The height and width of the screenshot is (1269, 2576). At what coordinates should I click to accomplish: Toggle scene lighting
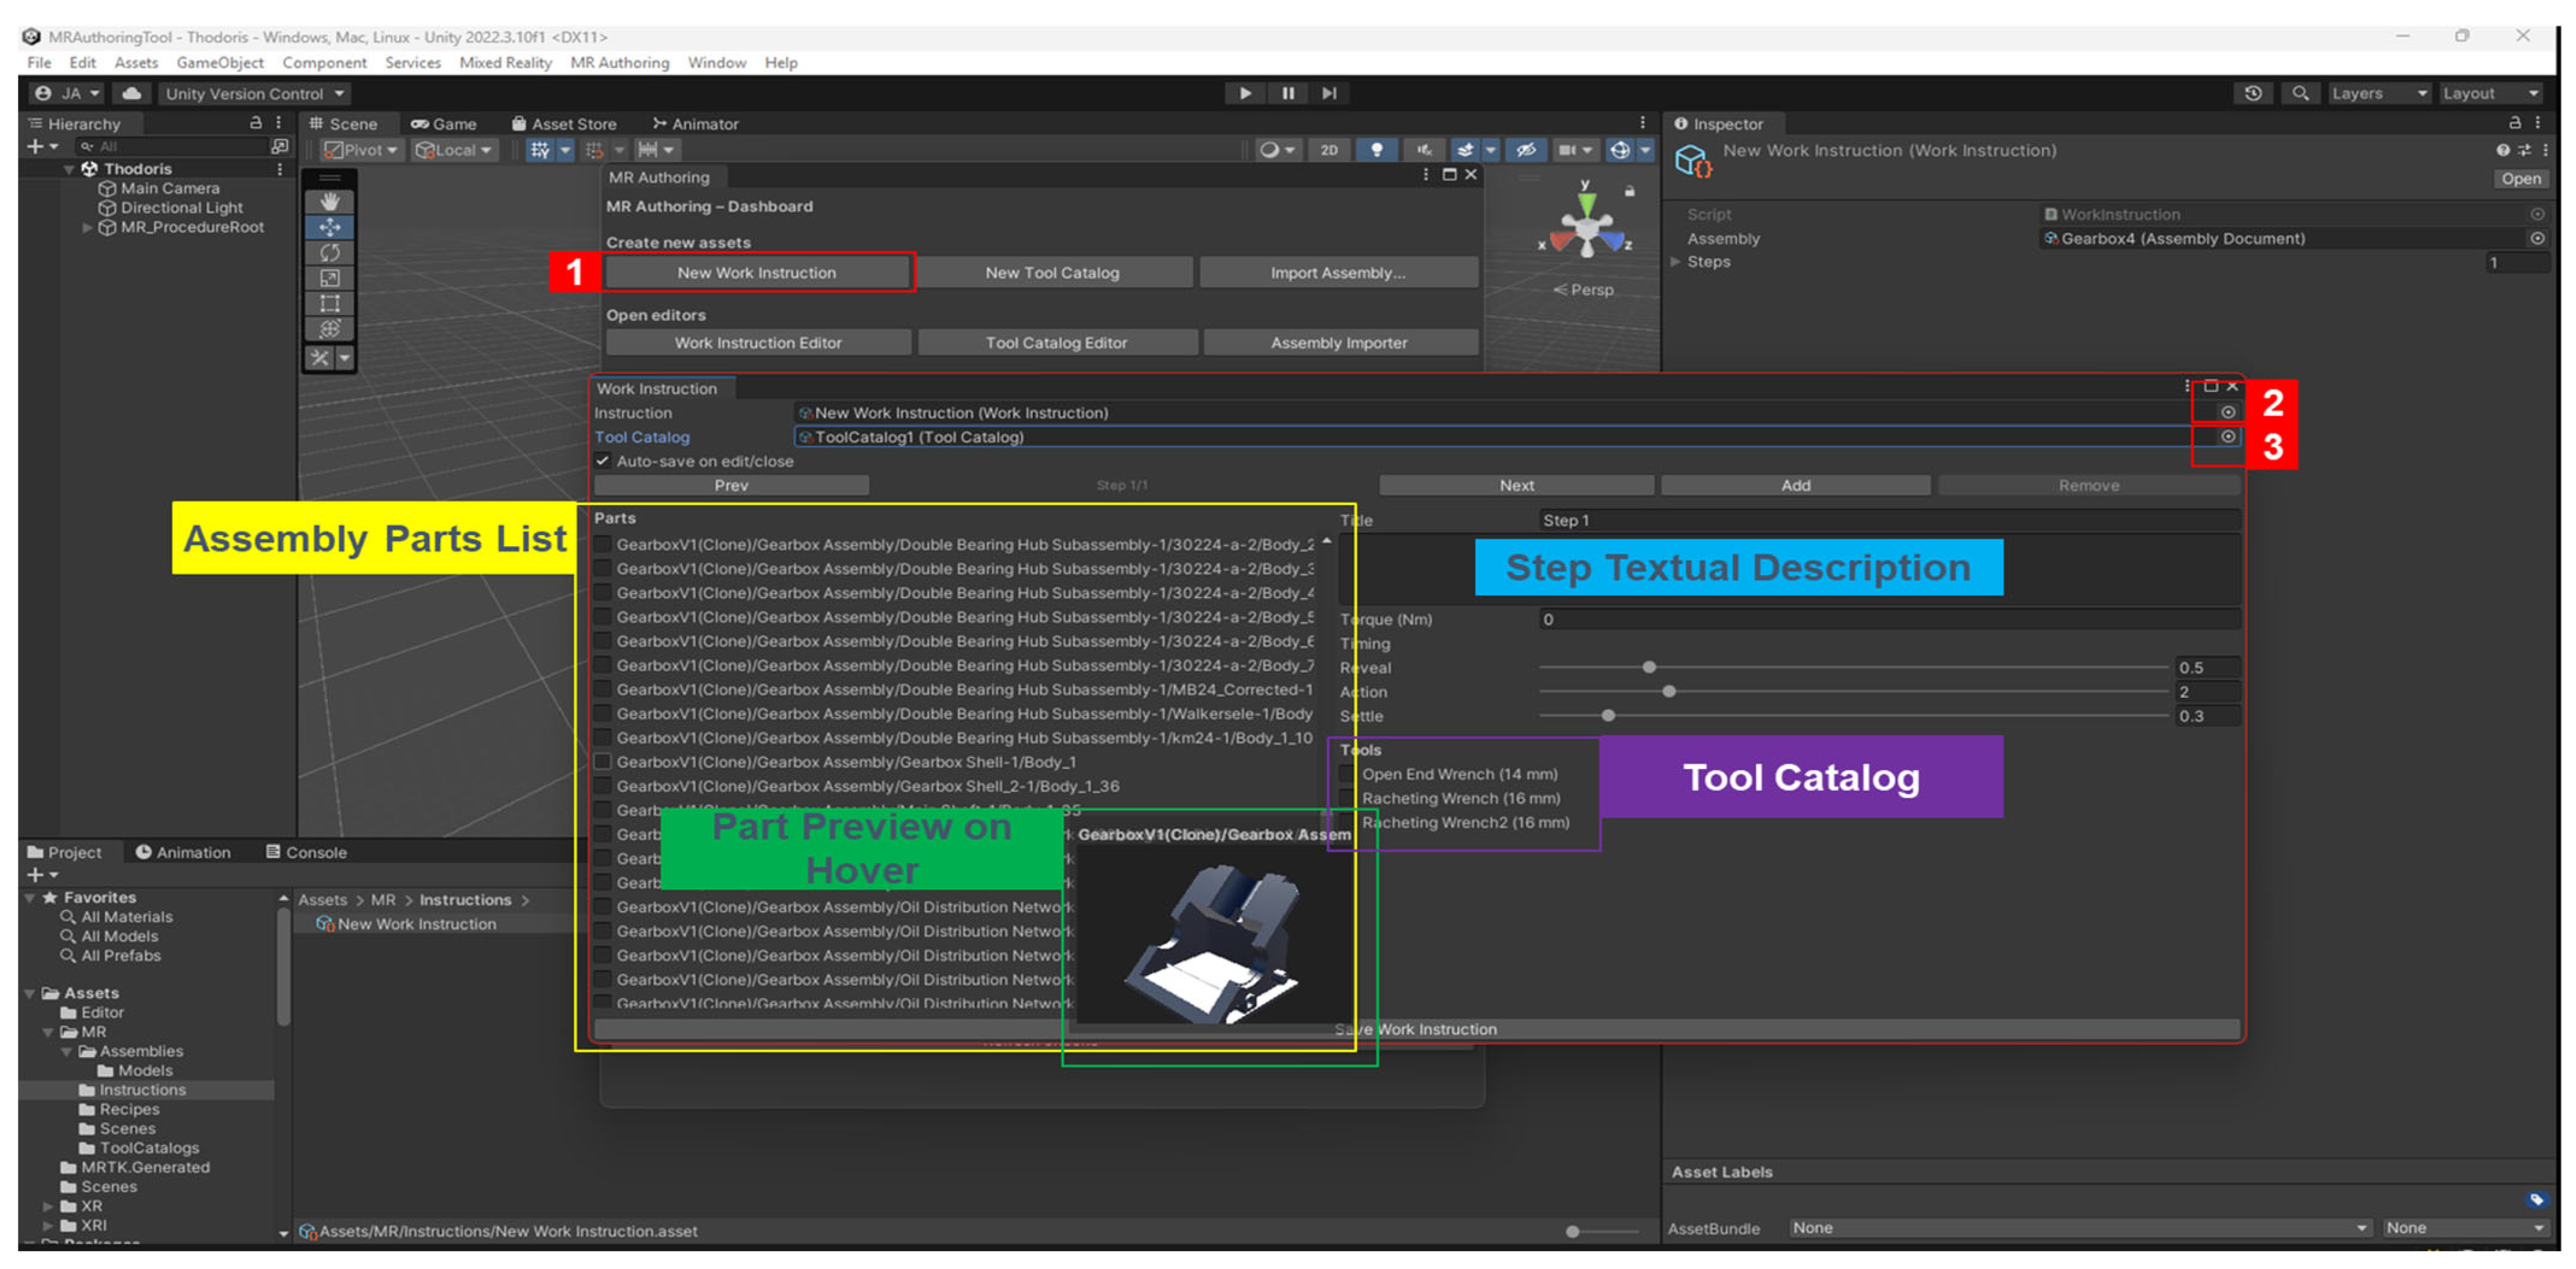(1376, 150)
